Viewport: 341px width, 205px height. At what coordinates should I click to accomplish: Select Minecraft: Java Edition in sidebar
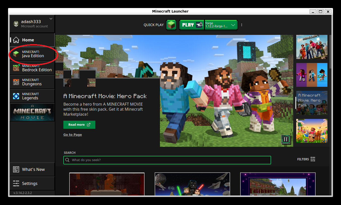(x=32, y=54)
